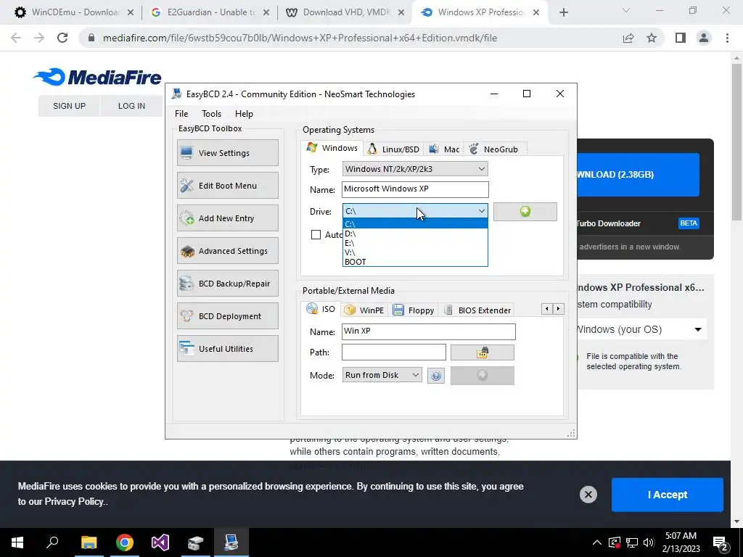Open Useful Utilities section
The height and width of the screenshot is (557, 743).
point(227,349)
